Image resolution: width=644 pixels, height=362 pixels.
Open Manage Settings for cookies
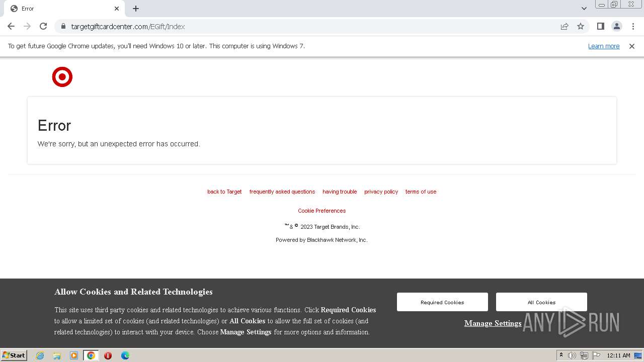pyautogui.click(x=493, y=323)
